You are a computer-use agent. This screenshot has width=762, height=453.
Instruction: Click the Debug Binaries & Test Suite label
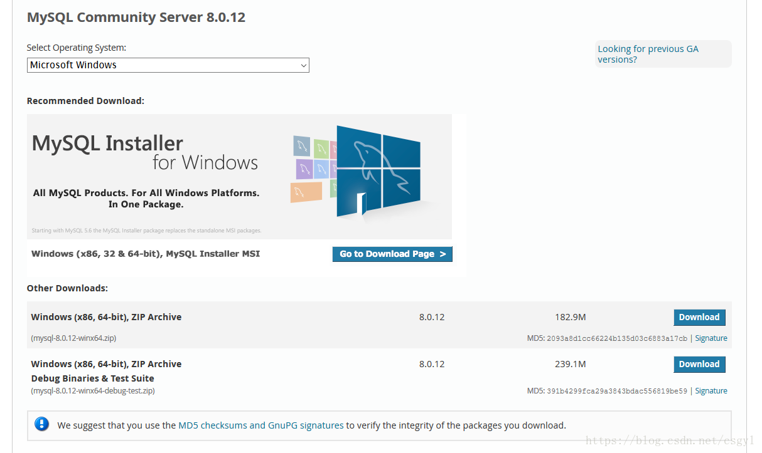(x=93, y=378)
